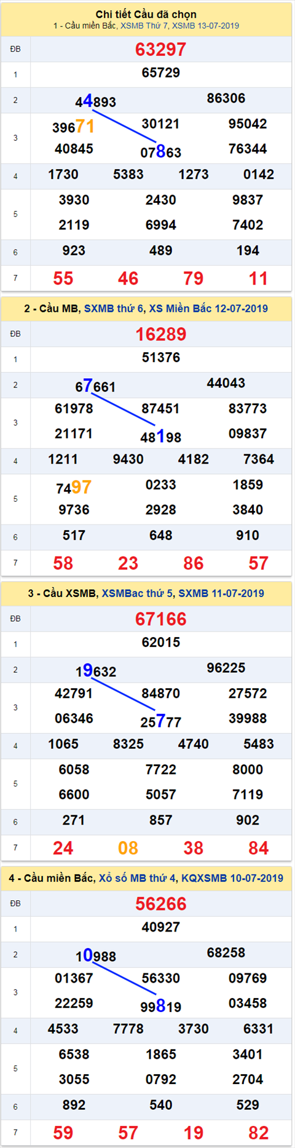Click fourth prize number 5383

128,175
